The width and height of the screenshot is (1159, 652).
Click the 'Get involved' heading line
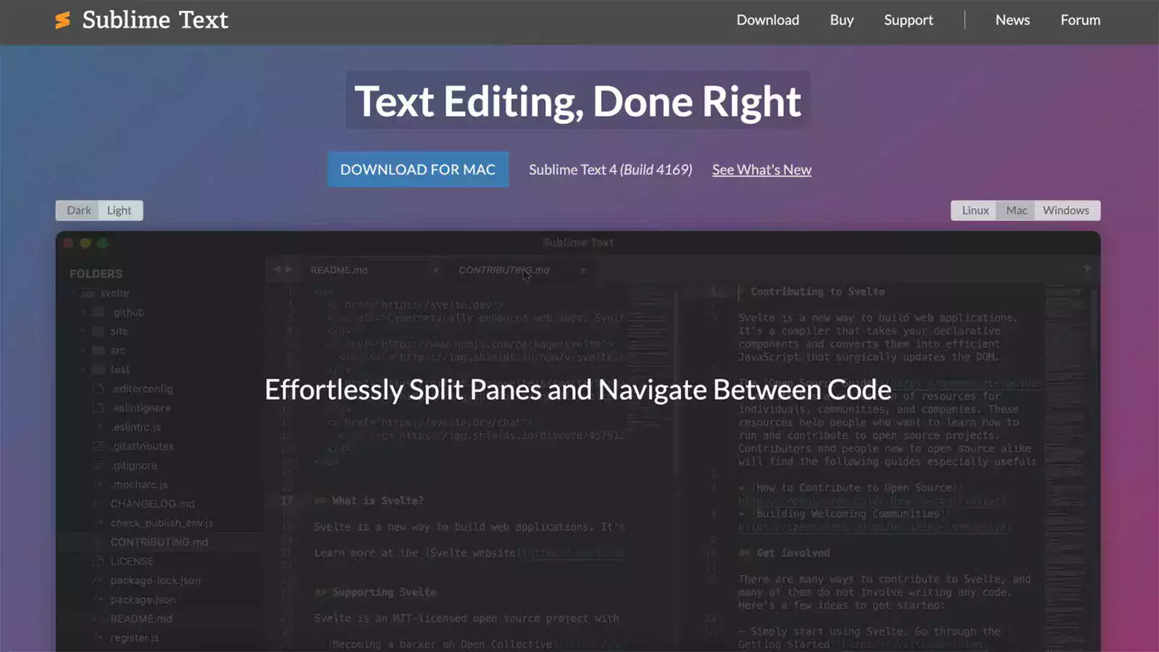point(784,553)
